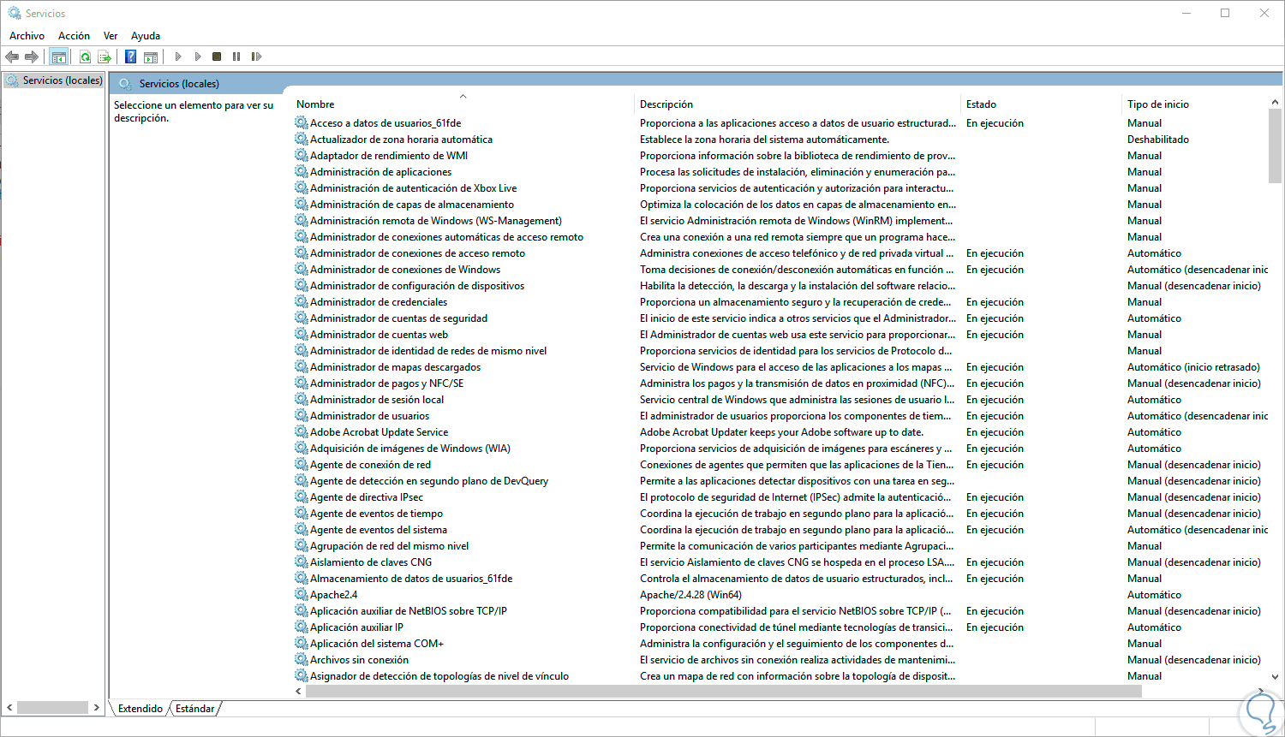Click the gear icon beside Archivos sin conexión
Screen dimensions: 1285x737
(302, 659)
